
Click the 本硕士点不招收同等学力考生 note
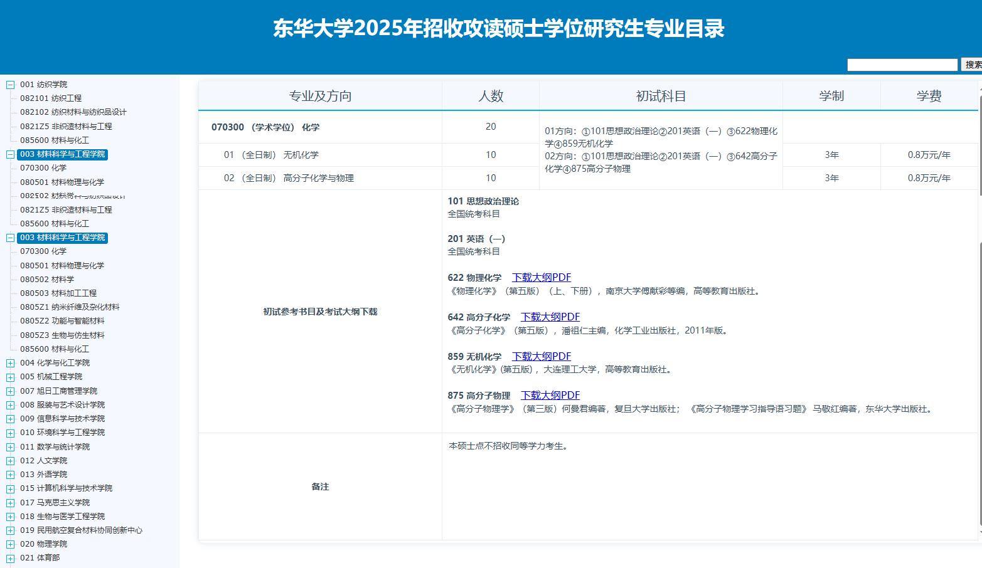point(509,446)
